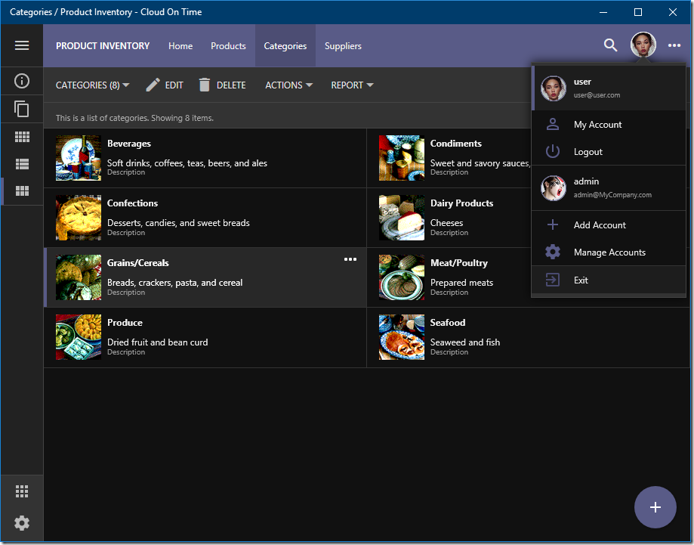Switch to the list view icon
Image resolution: width=694 pixels, height=545 pixels.
coord(22,164)
